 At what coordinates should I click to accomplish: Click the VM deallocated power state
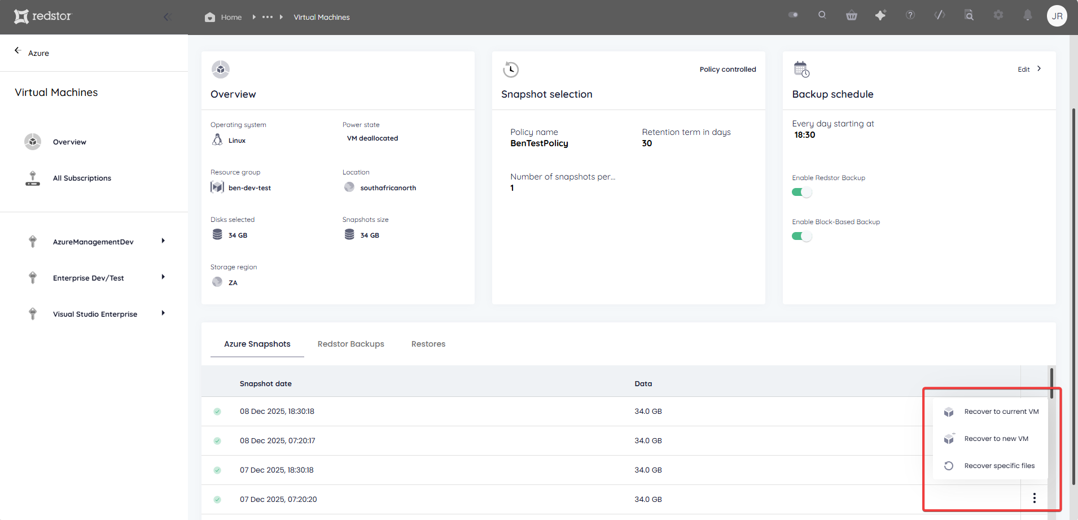pyautogui.click(x=373, y=138)
